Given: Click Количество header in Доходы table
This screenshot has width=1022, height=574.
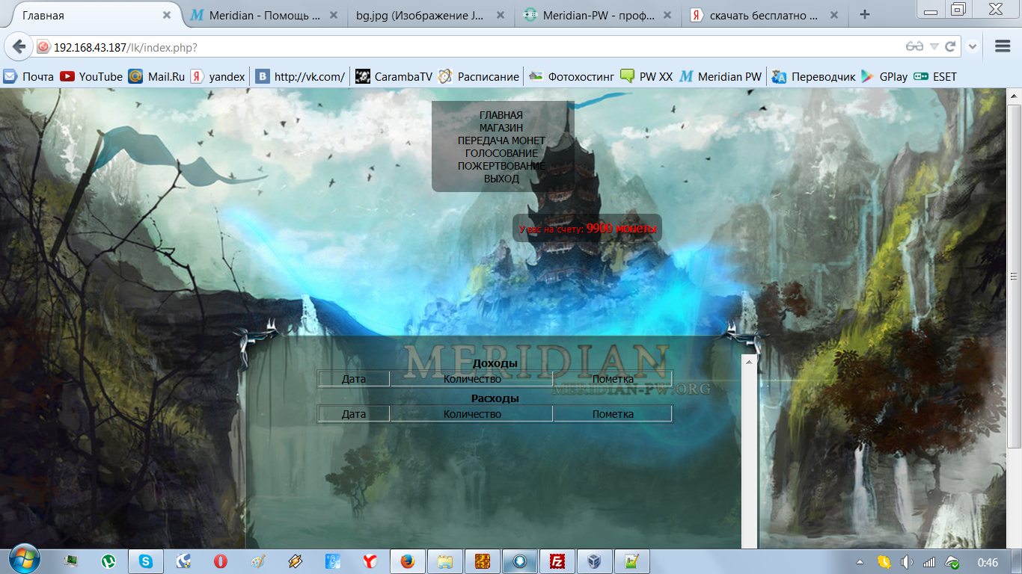Looking at the screenshot, I should (x=472, y=379).
